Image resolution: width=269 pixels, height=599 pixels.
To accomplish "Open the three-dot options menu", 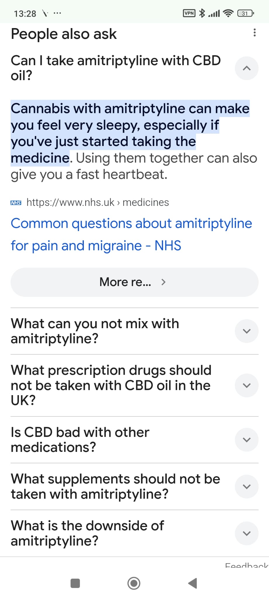I will [255, 32].
